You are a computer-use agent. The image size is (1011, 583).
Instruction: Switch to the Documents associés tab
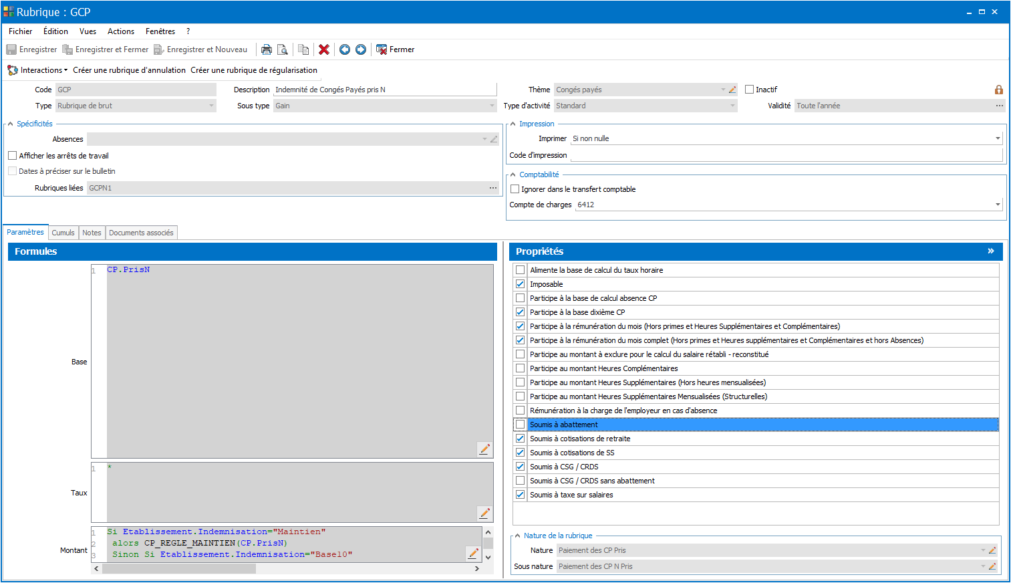[141, 233]
